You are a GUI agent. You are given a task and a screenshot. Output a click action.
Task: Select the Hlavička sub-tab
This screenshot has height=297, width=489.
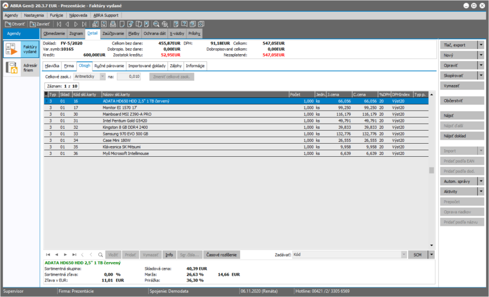coord(52,66)
